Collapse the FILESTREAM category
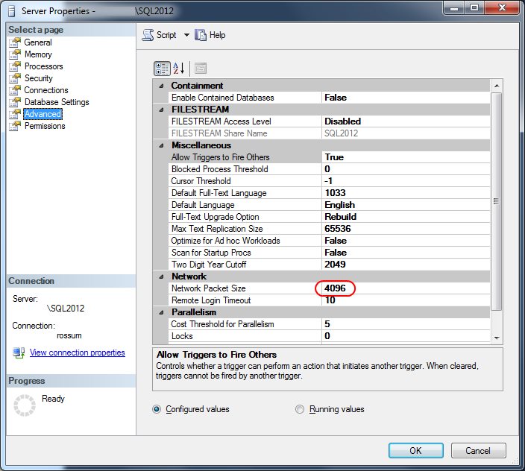 tap(161, 110)
